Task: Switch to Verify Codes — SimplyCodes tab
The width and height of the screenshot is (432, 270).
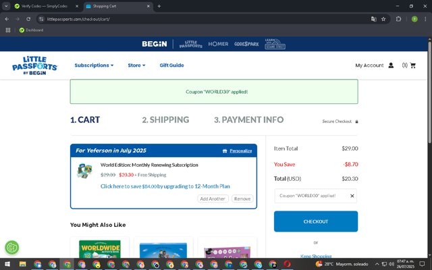Action: click(x=44, y=6)
